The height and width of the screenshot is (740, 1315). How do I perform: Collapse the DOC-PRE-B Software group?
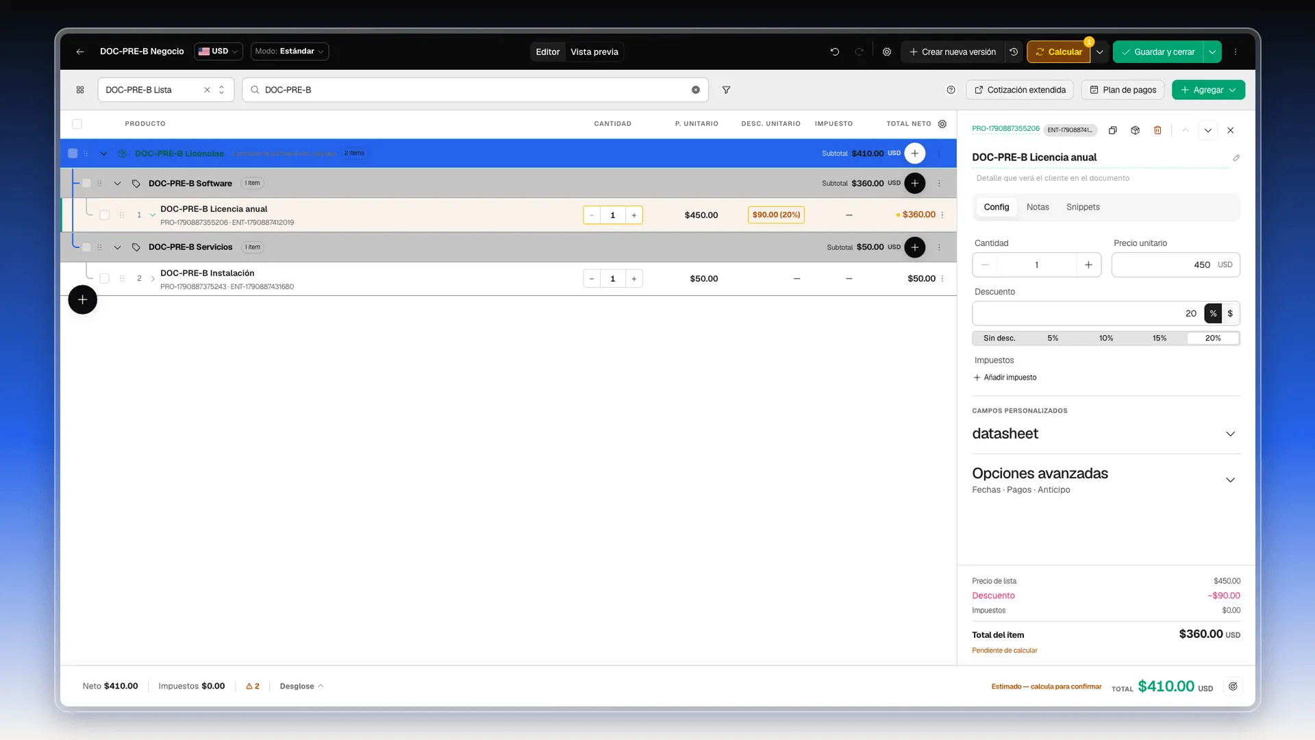(x=117, y=183)
